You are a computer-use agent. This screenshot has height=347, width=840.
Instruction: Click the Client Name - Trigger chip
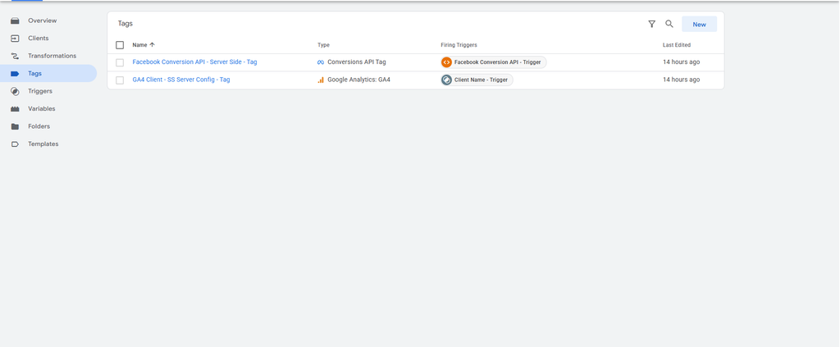tap(477, 80)
